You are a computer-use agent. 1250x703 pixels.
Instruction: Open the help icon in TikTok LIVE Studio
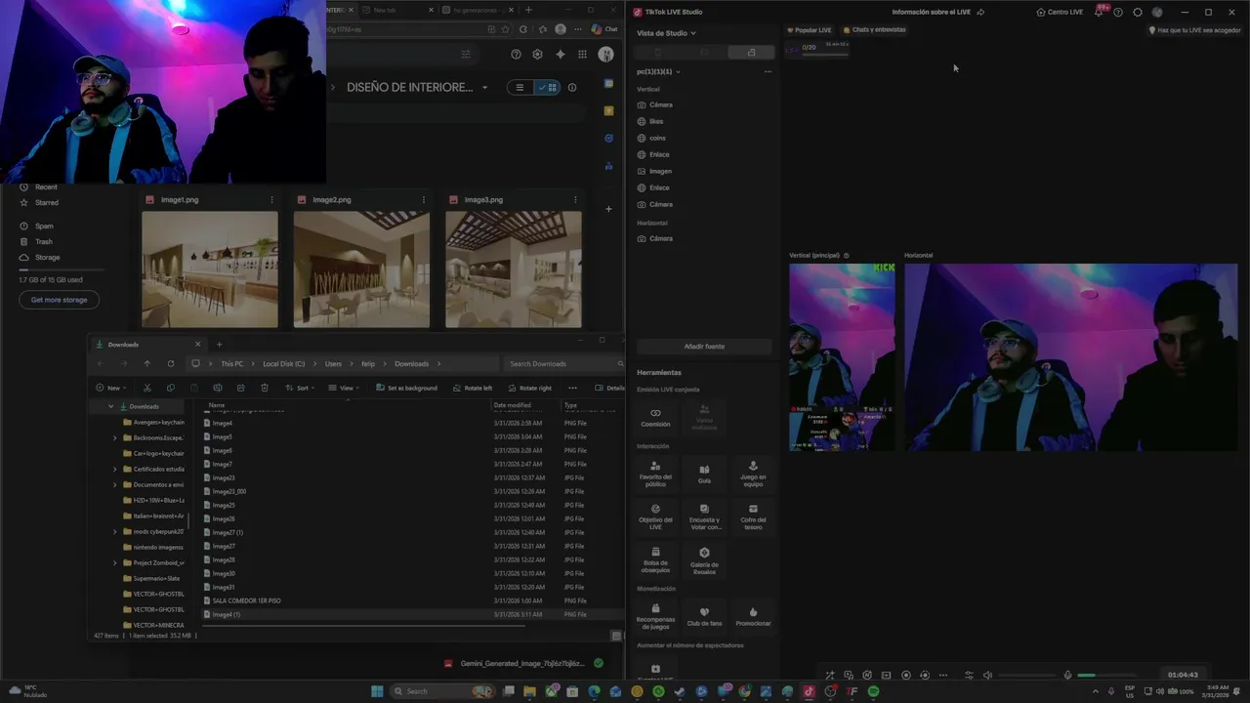point(1118,12)
